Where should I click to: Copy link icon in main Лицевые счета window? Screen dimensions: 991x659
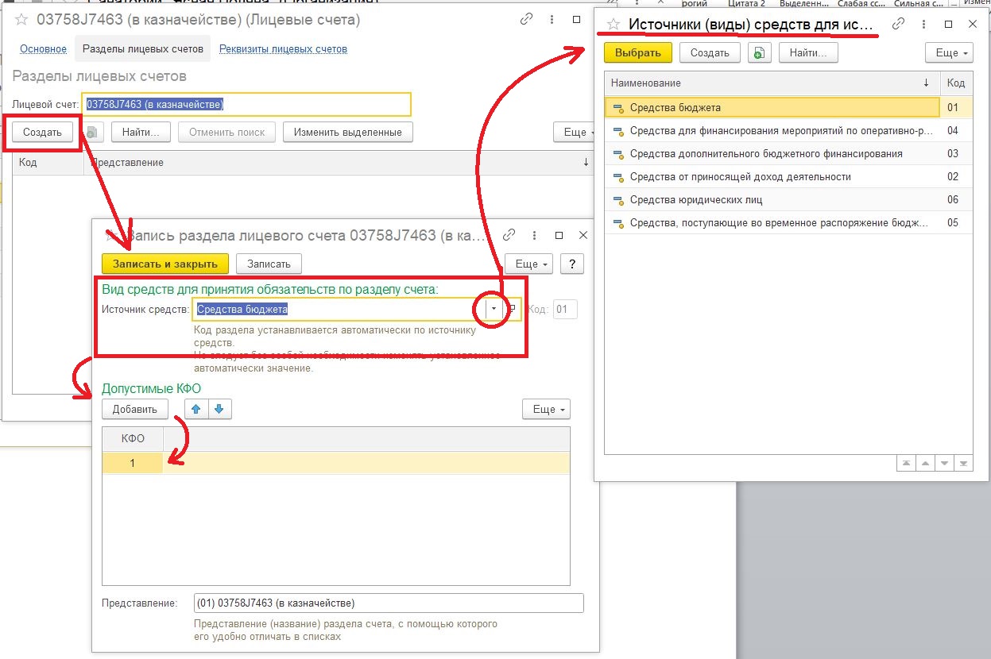(525, 20)
